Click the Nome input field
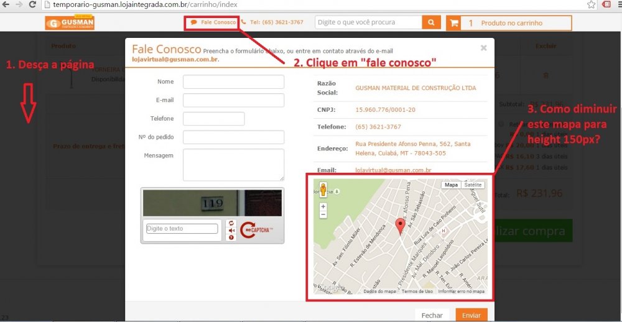 pyautogui.click(x=233, y=82)
